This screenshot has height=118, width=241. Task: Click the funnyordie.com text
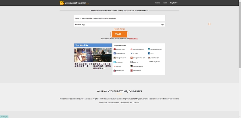[138, 67]
